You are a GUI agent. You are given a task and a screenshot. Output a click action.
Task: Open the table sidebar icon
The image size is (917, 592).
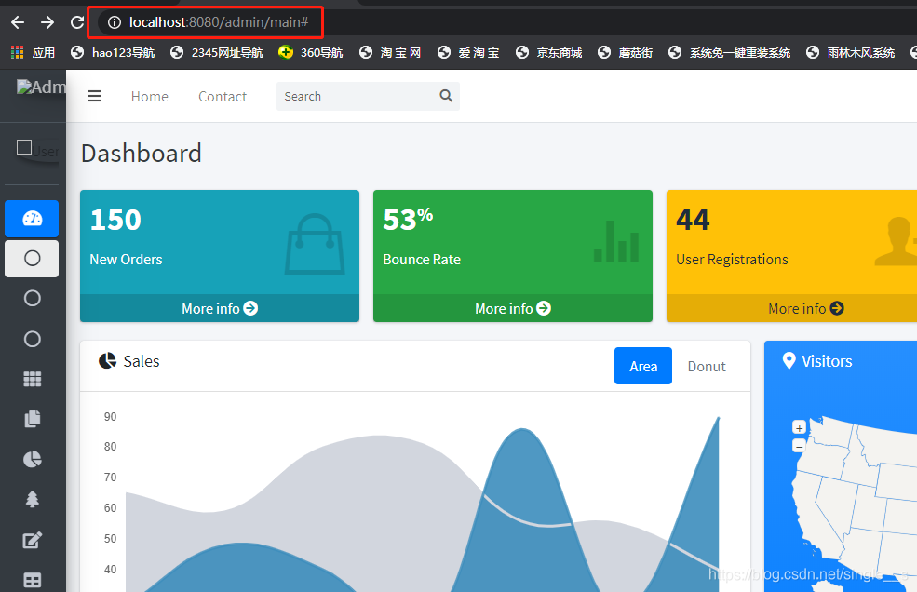(x=33, y=580)
